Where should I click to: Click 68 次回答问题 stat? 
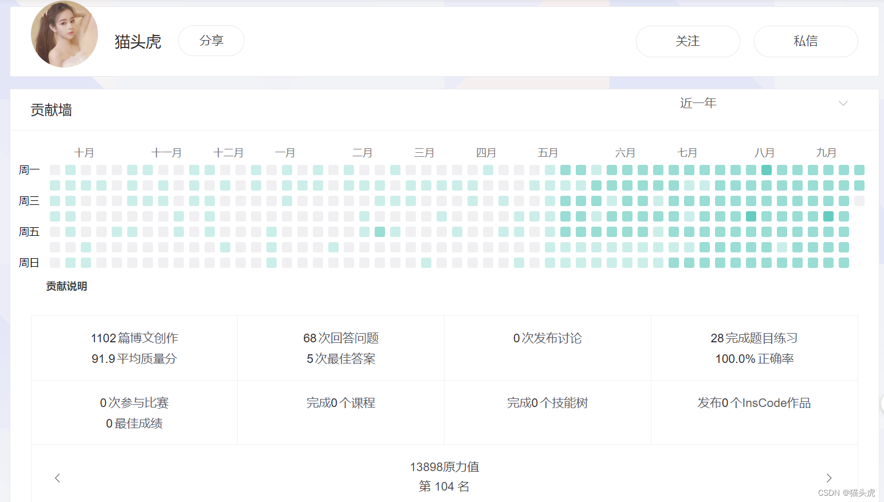click(341, 338)
